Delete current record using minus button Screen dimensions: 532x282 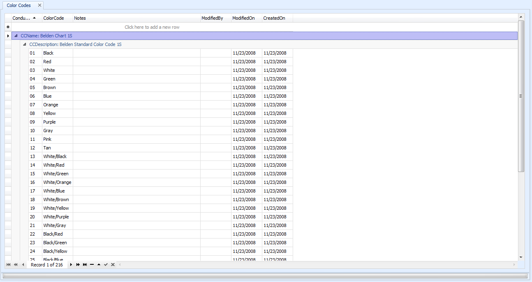click(x=92, y=265)
